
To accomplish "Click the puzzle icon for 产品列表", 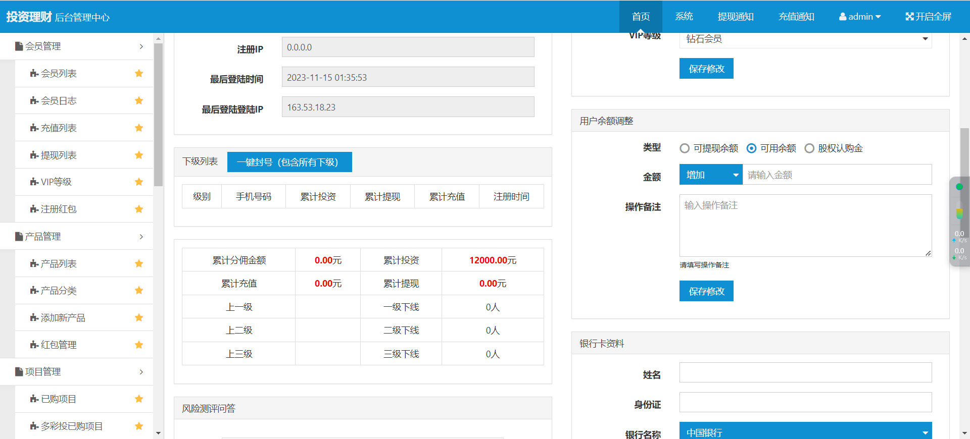I will click(x=34, y=264).
